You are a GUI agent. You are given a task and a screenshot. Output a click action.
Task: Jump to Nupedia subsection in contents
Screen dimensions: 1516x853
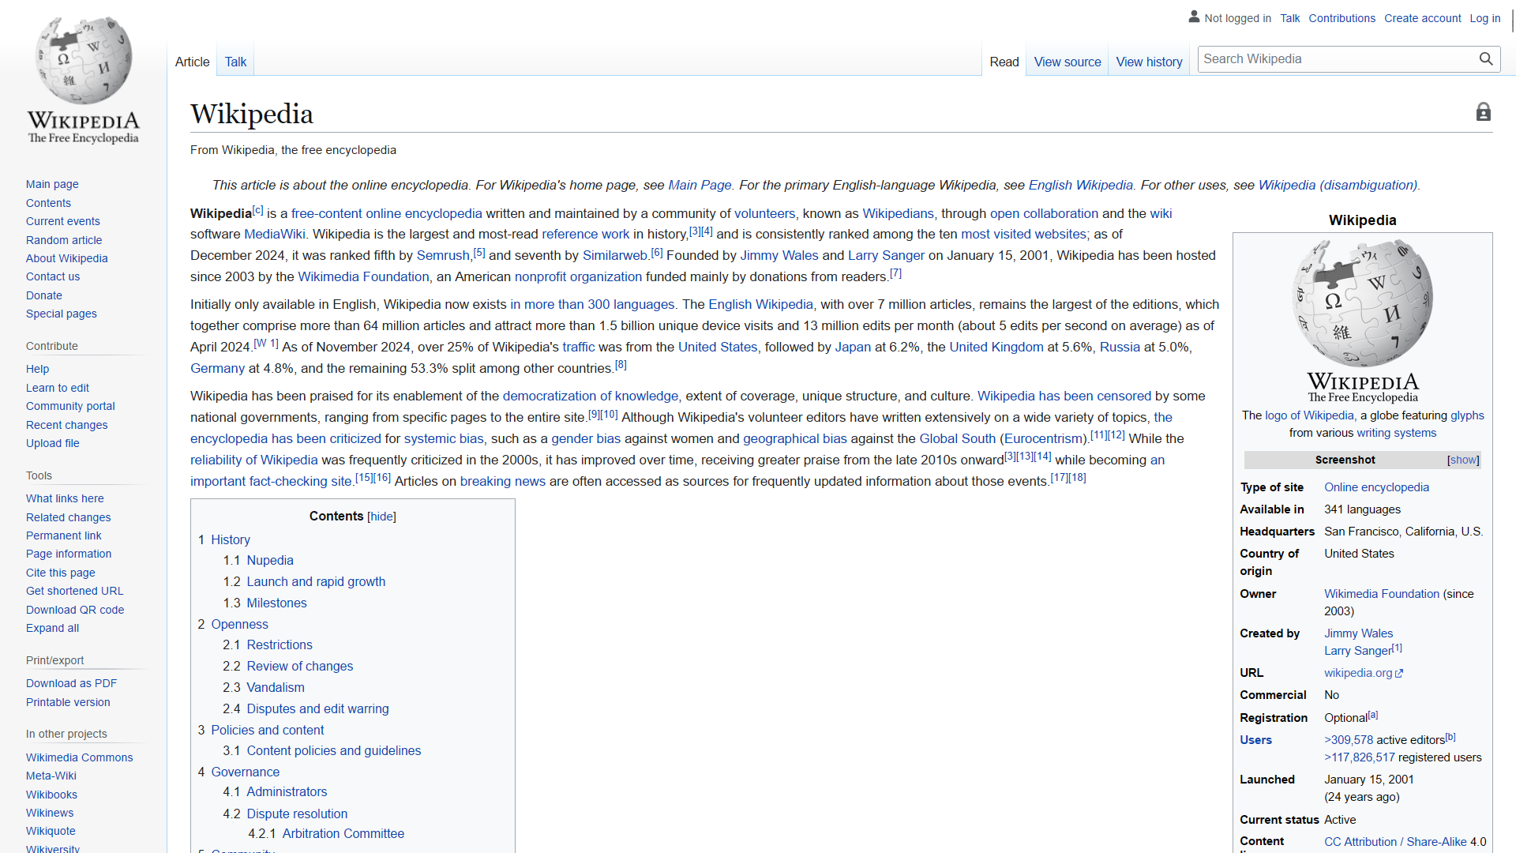tap(270, 560)
